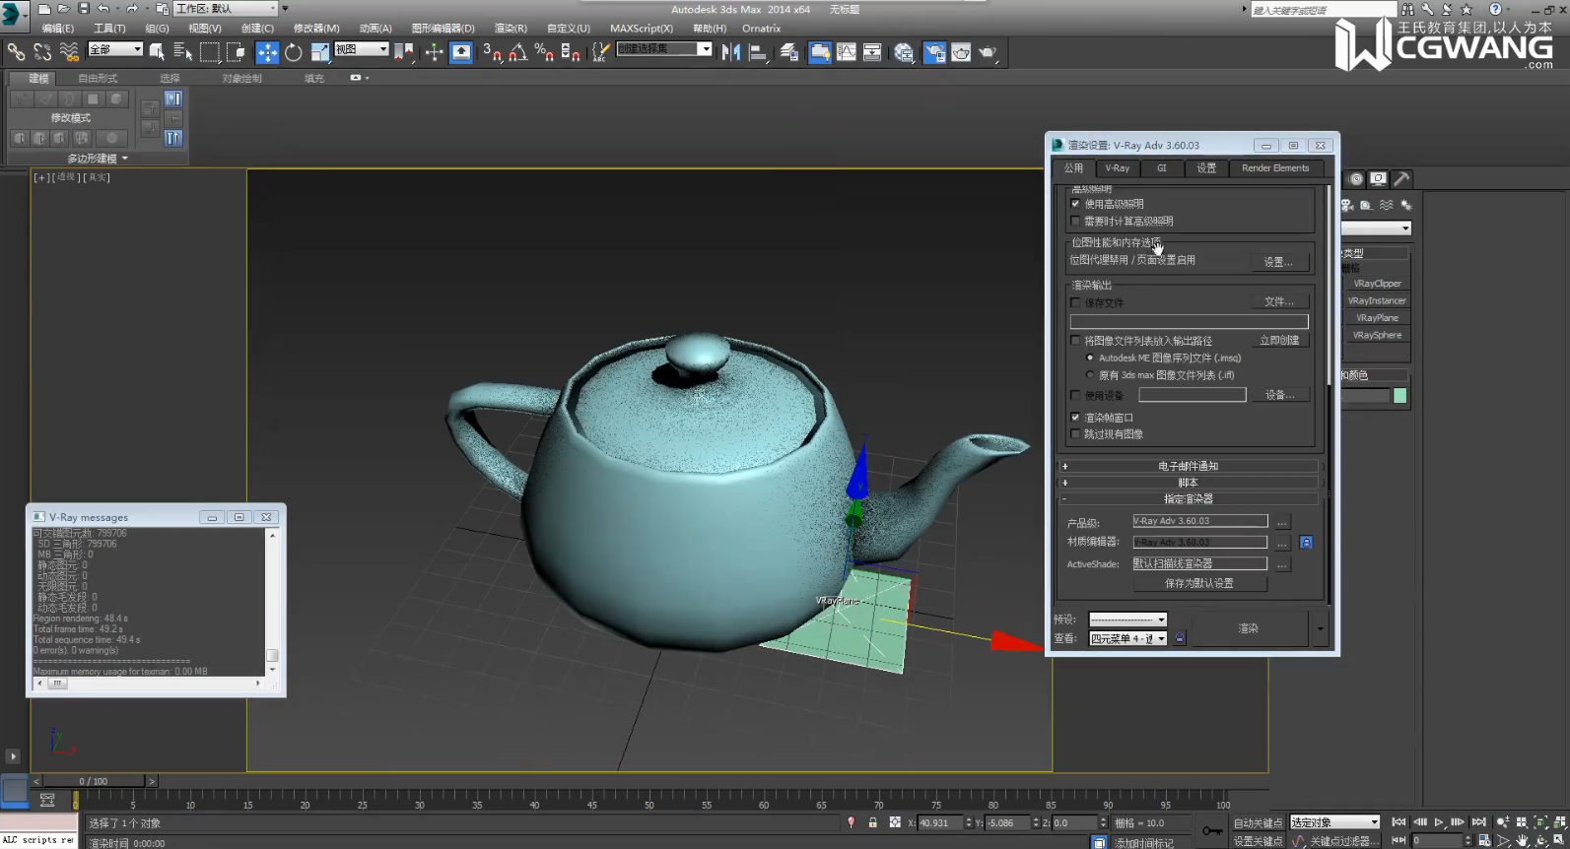Check 将图像文件列表放入输出路径 option
Viewport: 1570px width, 849px height.
pos(1075,341)
